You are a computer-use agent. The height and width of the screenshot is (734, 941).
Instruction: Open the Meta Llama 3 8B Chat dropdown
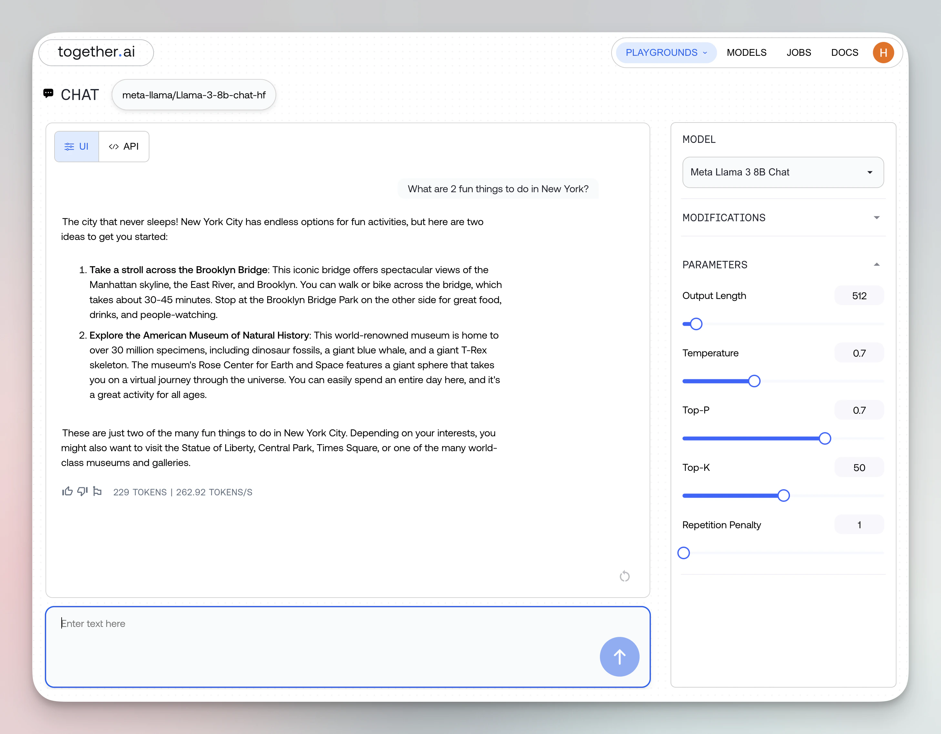click(783, 172)
